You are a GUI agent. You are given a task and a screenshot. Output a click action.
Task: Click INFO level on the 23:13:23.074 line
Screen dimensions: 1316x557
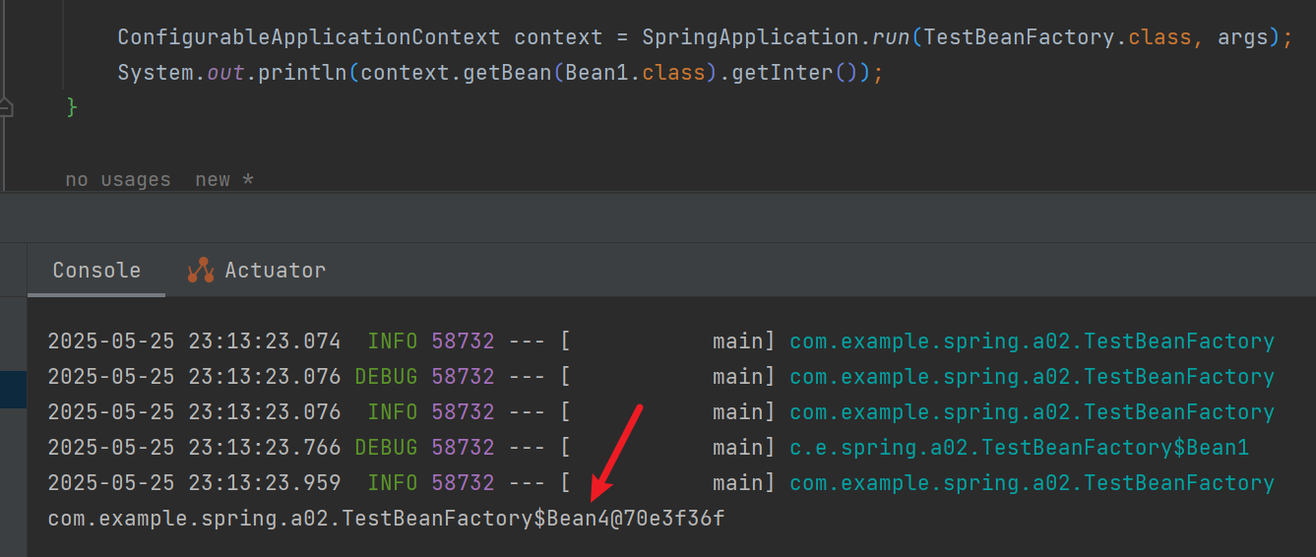(x=392, y=341)
